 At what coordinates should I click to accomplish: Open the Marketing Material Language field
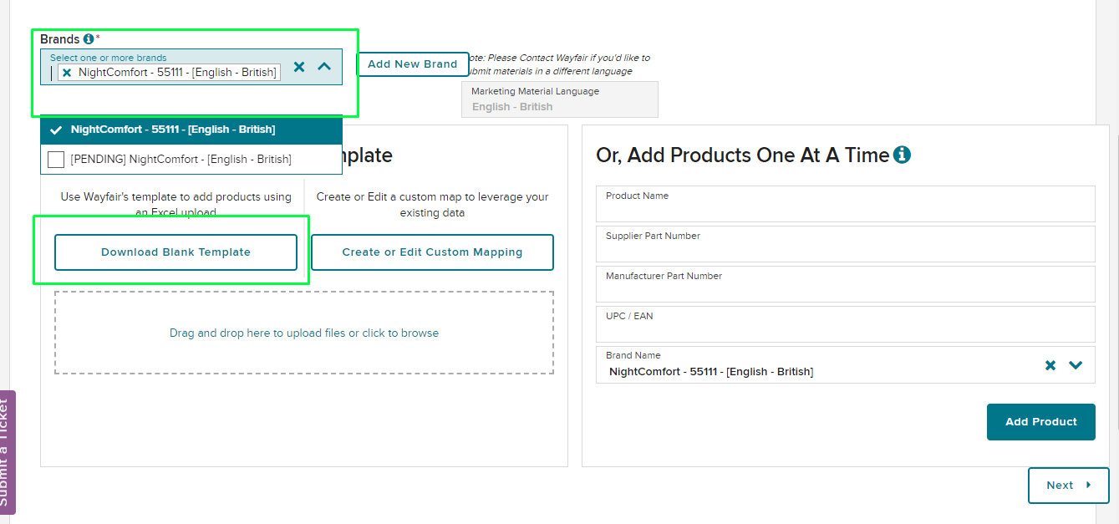click(x=560, y=99)
